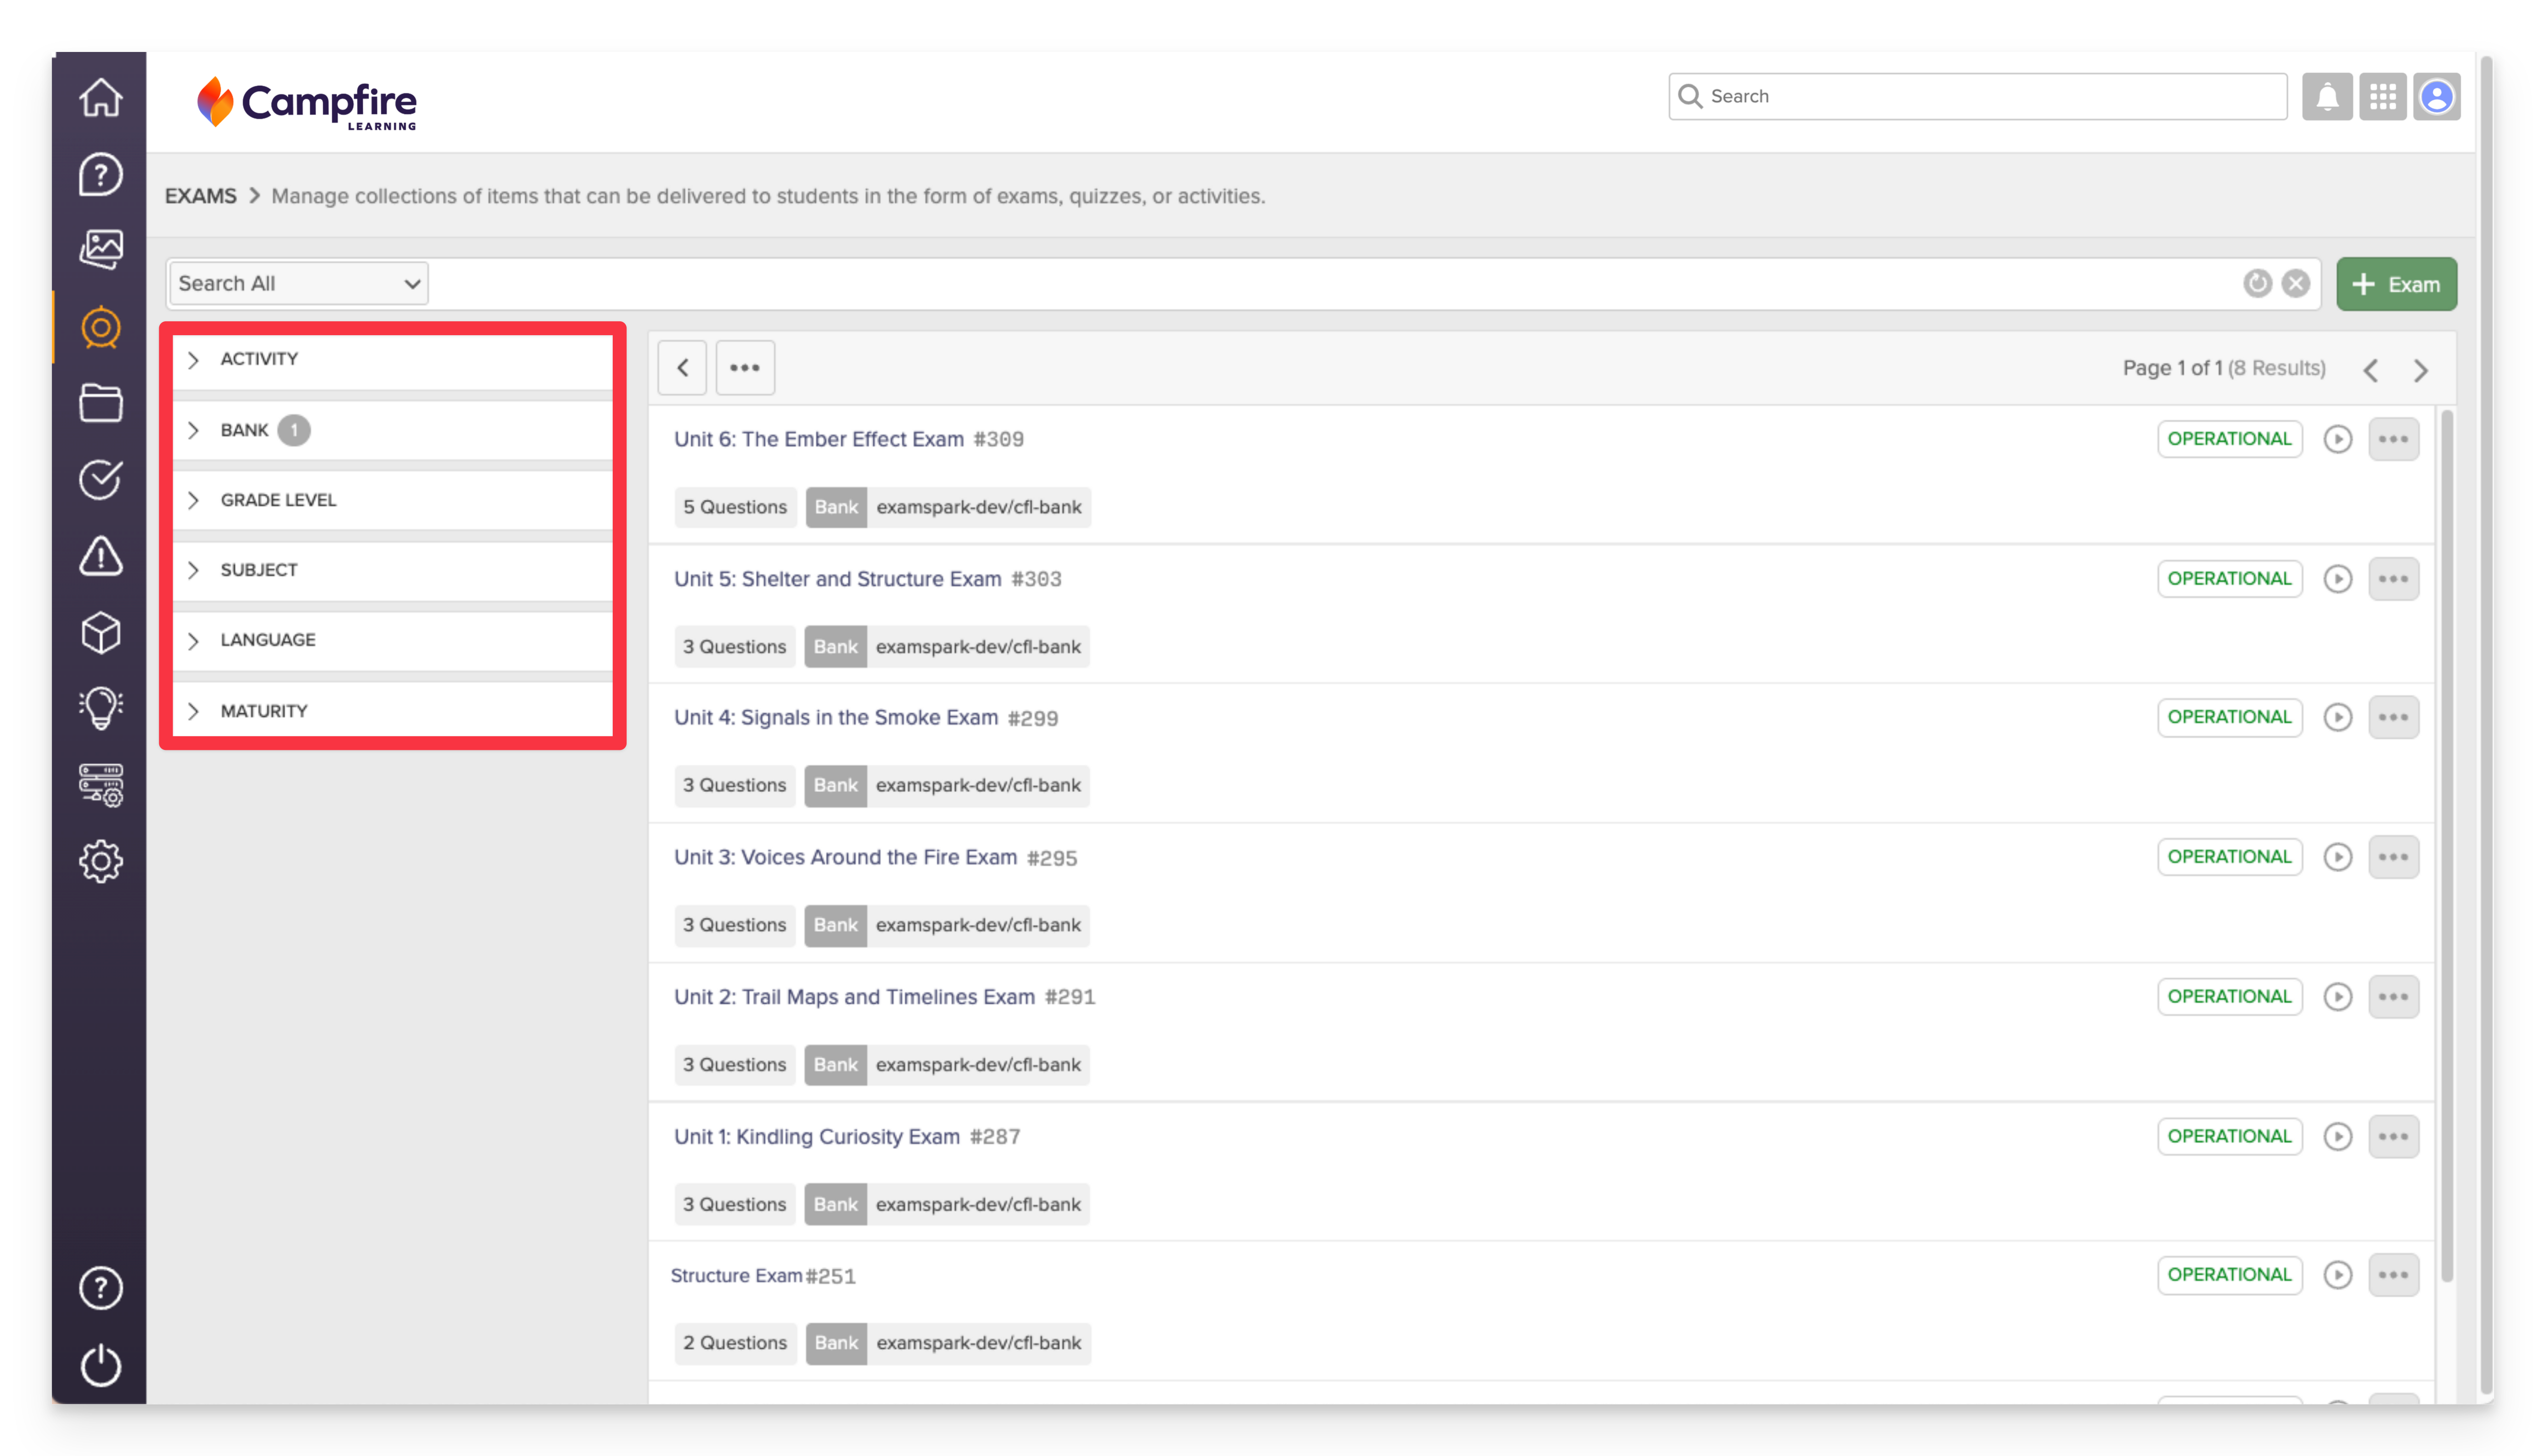2546x1456 pixels.
Task: Open the media images icon in sidebar
Action: pyautogui.click(x=100, y=250)
